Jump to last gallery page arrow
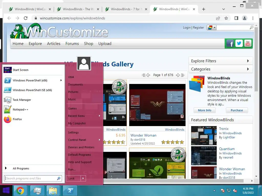The image size is (262, 196). pyautogui.click(x=183, y=75)
